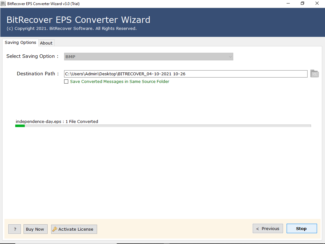Click the BitRecover EPS Converter Wizard heading
325x244 pixels.
pyautogui.click(x=78, y=20)
